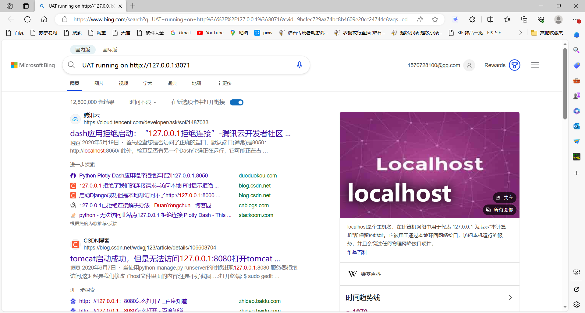Open the web capture screenshot icon
The height and width of the screenshot is (313, 585).
pyautogui.click(x=576, y=272)
